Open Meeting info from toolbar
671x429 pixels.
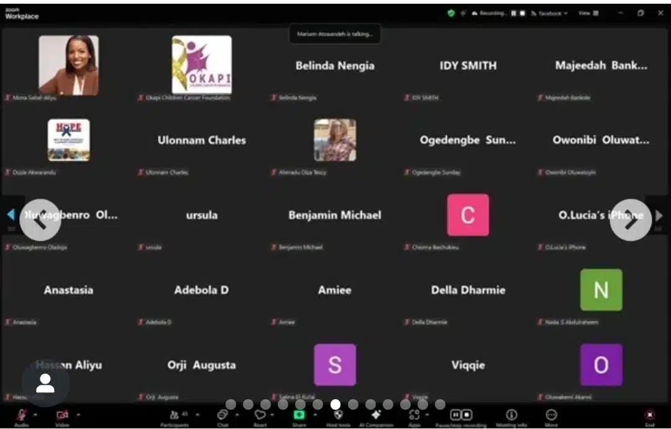[511, 415]
